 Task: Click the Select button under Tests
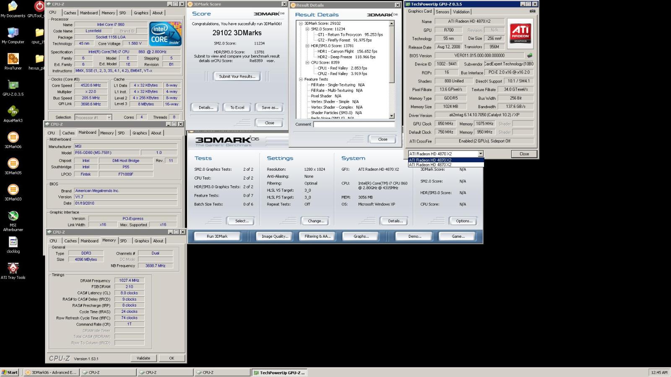click(242, 221)
